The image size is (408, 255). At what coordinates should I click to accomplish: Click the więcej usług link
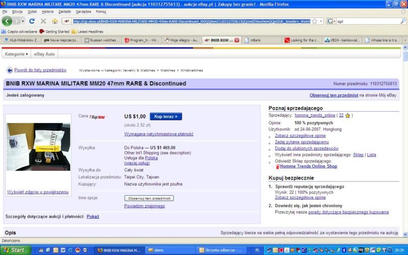click(137, 163)
